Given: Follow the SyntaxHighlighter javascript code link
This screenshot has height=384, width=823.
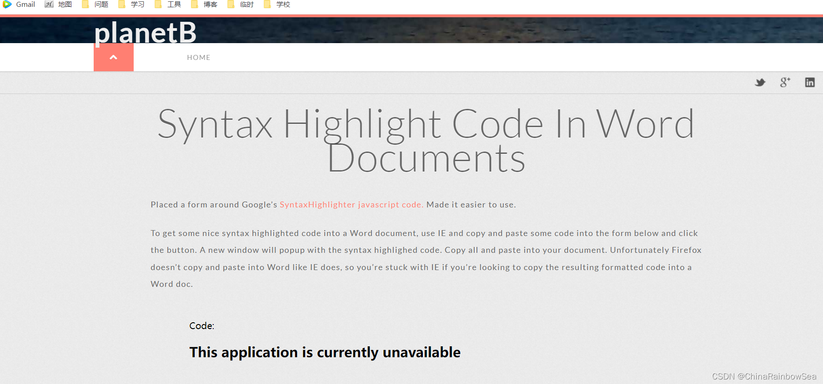Looking at the screenshot, I should (351, 205).
